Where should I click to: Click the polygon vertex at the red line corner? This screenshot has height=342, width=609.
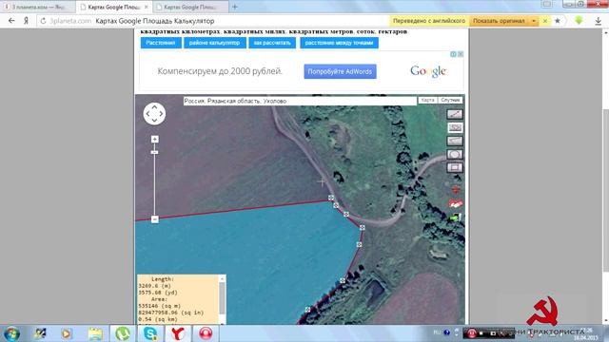tap(331, 198)
